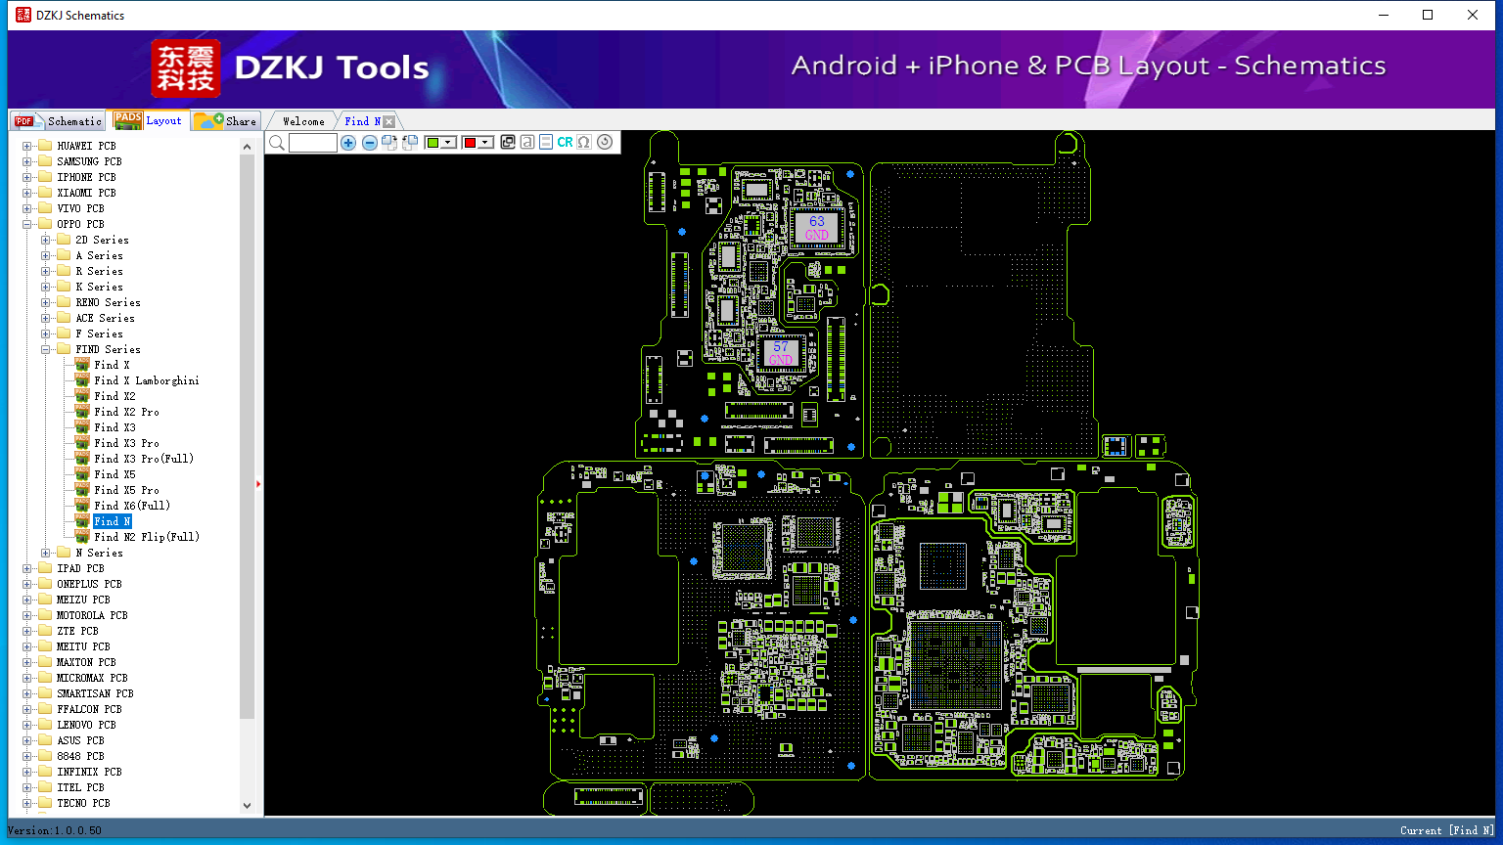The width and height of the screenshot is (1503, 845).
Task: Click the black overlapping-windows toolbar icon
Action: [508, 142]
